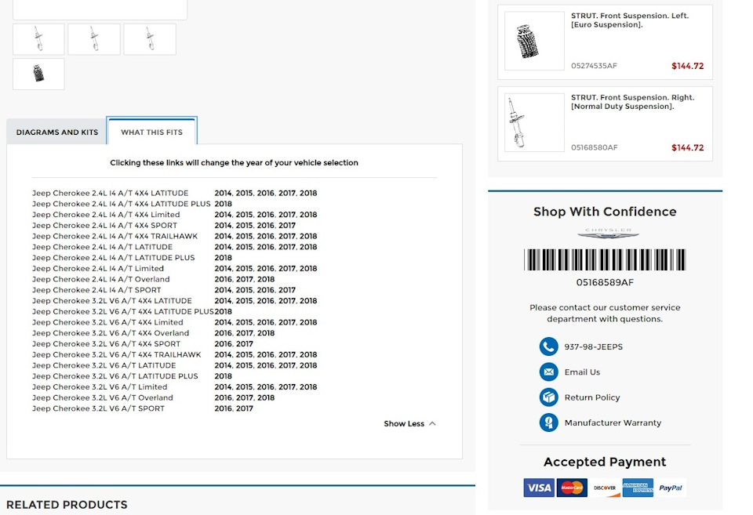
Task: Select Jeep Cherokee 2.4L I4 A/T 4X4 Limited
Action: tap(106, 215)
